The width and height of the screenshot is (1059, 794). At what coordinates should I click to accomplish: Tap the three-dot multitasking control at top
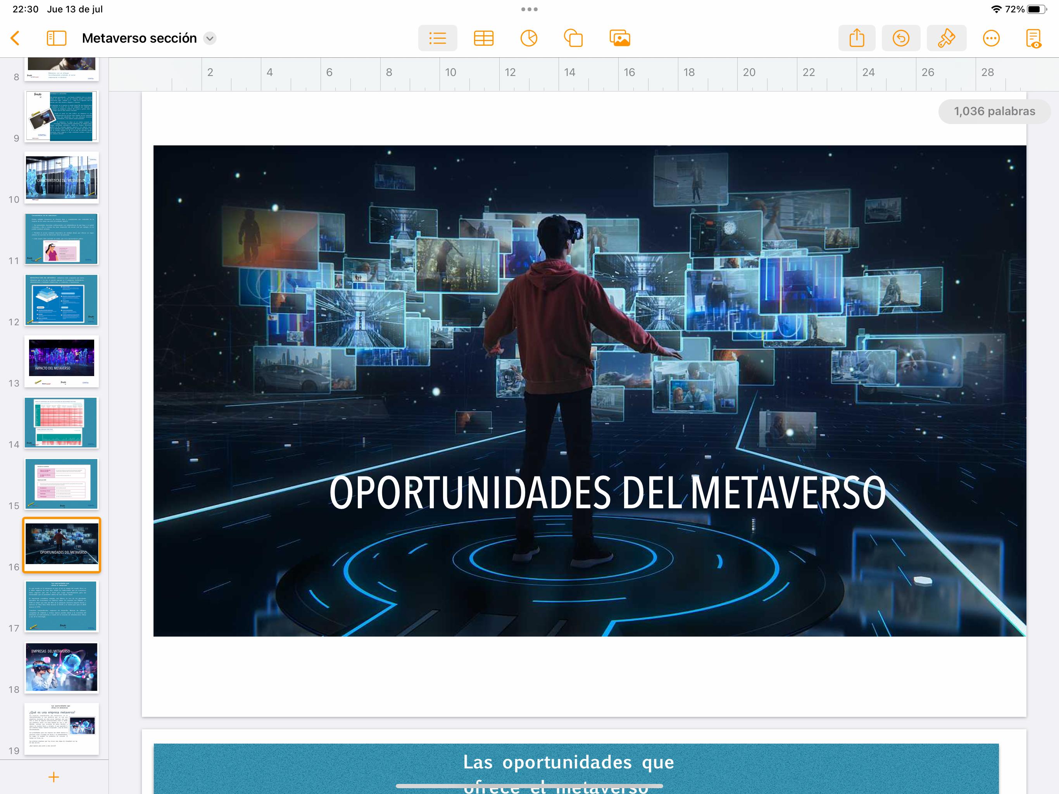(x=529, y=9)
